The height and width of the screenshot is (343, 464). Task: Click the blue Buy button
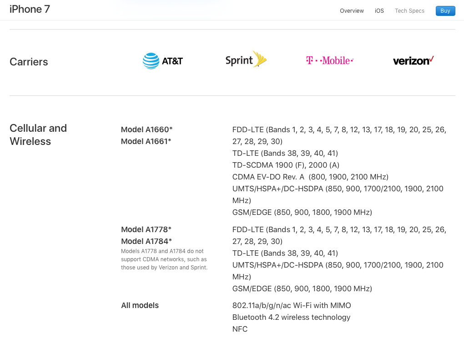point(445,11)
